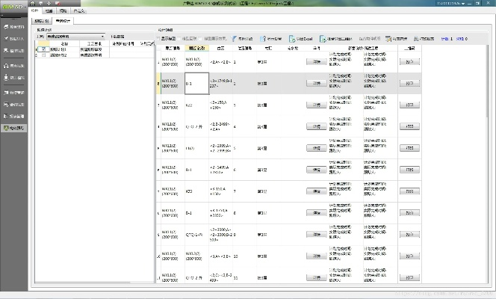Switch to the second top-level tab

click(48, 12)
